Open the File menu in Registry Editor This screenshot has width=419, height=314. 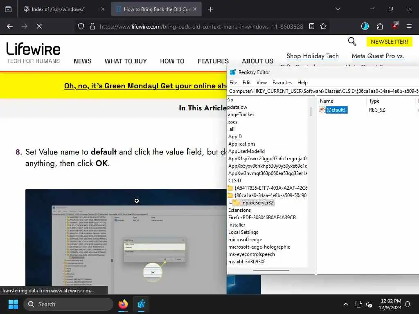point(233,83)
